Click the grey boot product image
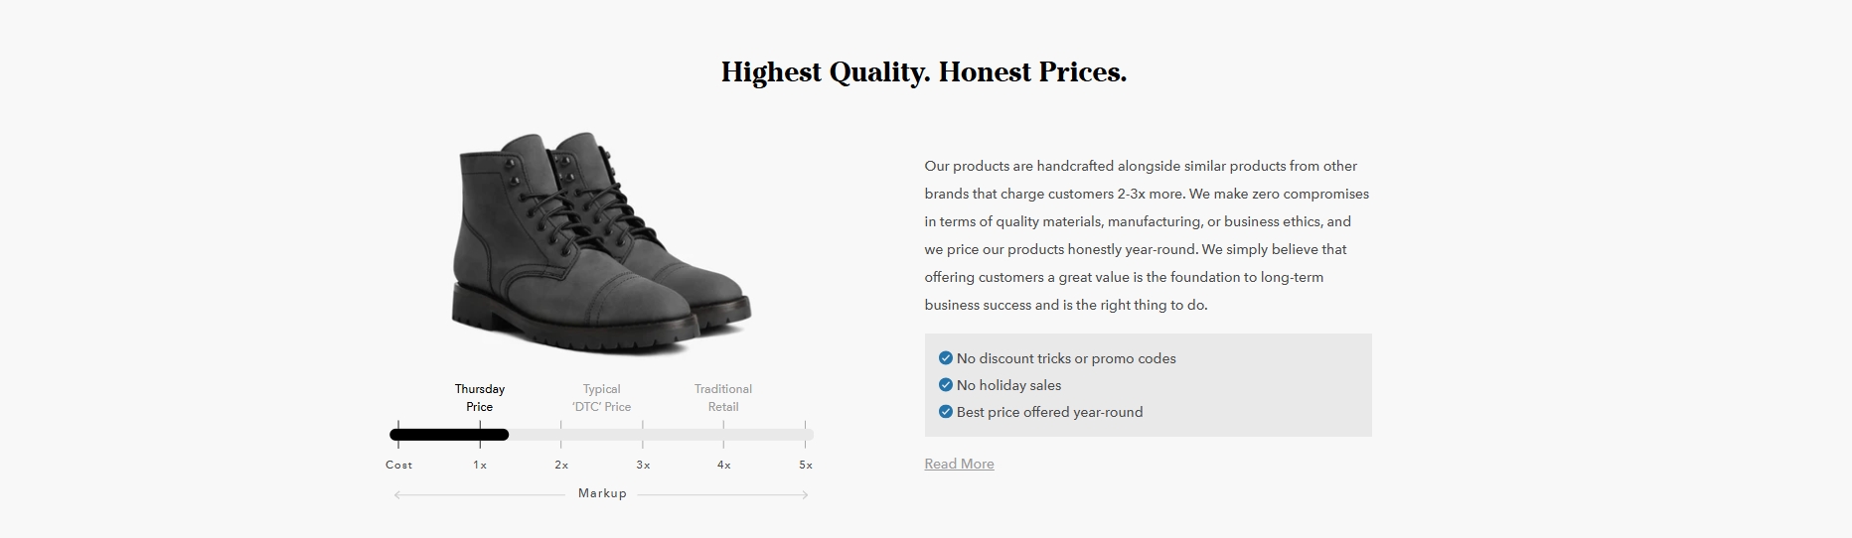This screenshot has height=538, width=1852. 601,243
